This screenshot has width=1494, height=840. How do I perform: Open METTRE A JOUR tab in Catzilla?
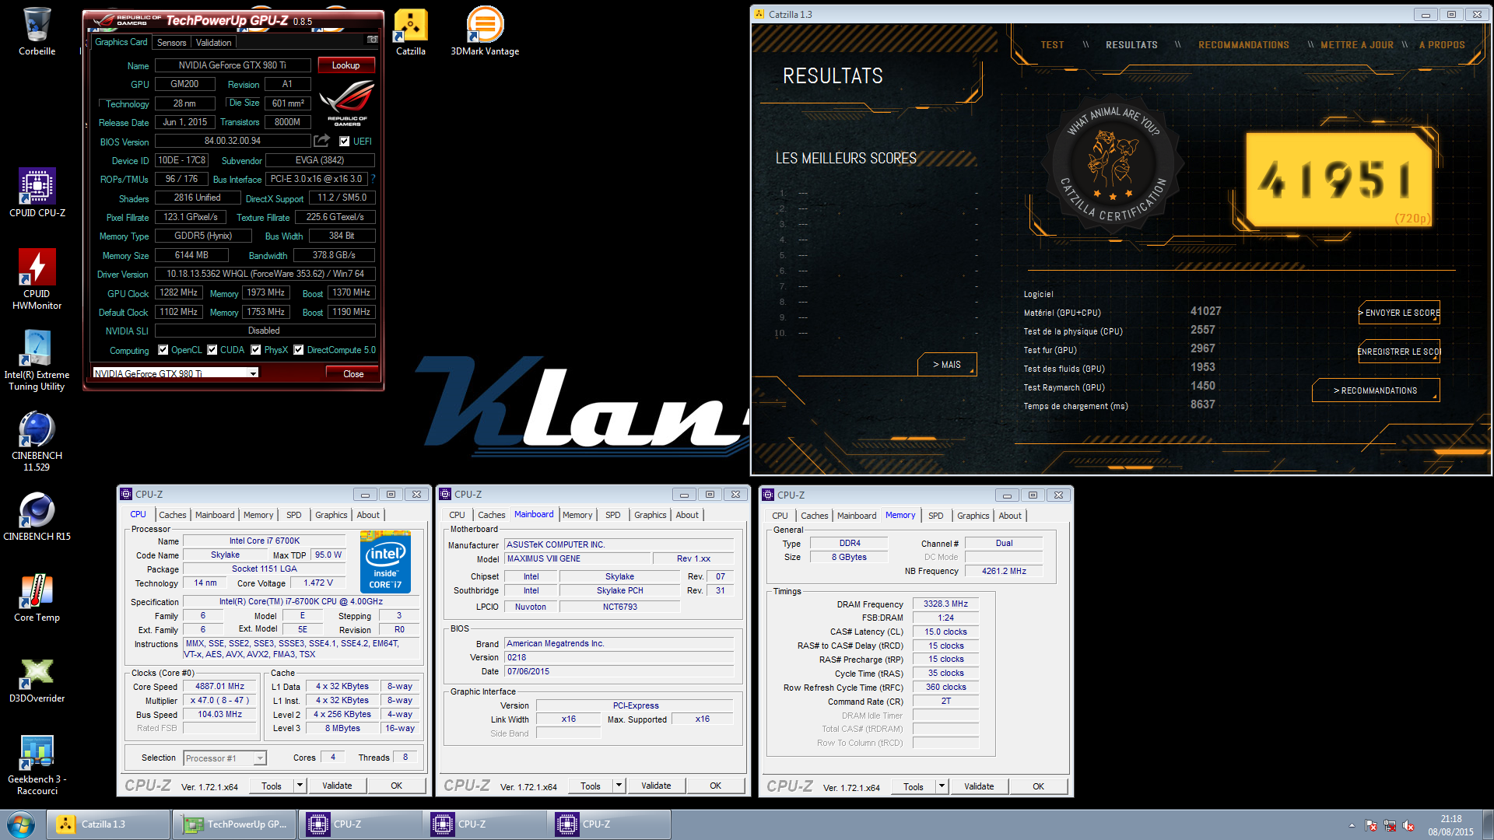[x=1356, y=45]
